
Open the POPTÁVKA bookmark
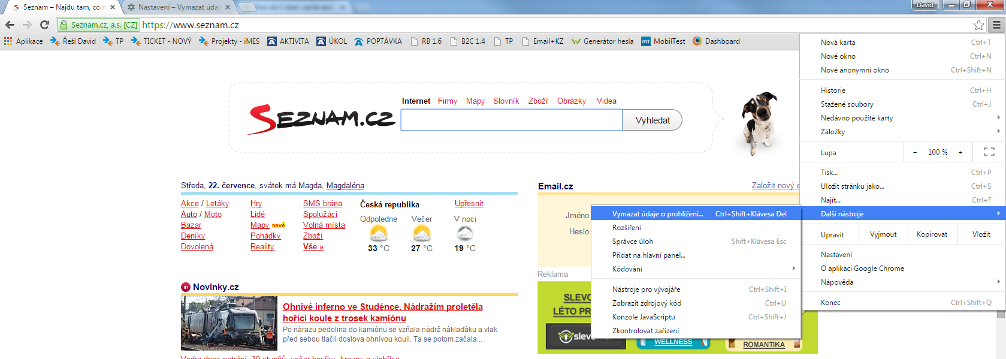tap(378, 41)
